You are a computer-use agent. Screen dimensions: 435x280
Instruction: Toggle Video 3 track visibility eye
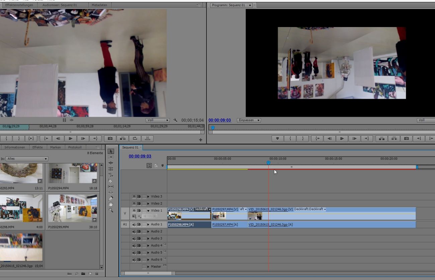pyautogui.click(x=134, y=197)
